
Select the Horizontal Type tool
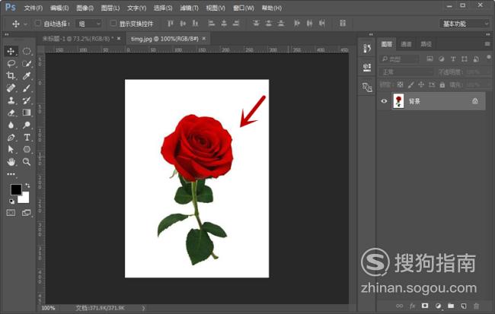pos(27,138)
